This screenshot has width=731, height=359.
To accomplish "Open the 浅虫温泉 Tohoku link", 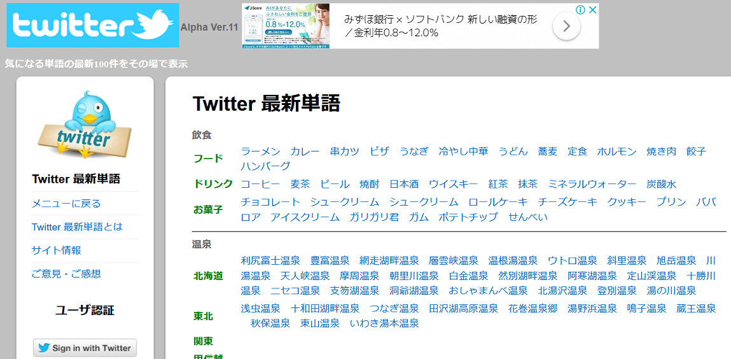I will 261,308.
